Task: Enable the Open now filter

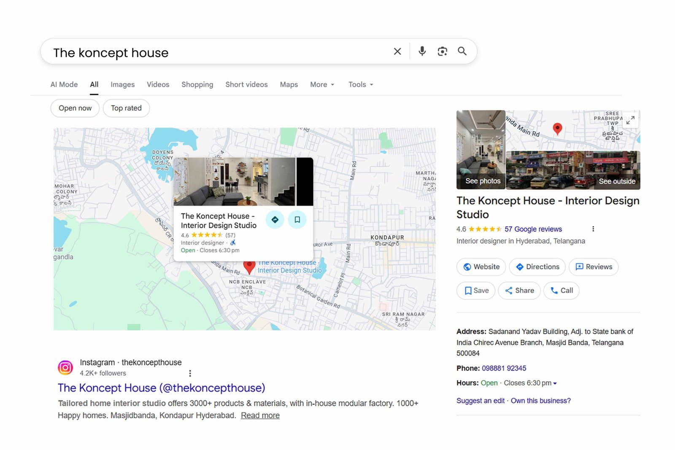Action: point(75,108)
